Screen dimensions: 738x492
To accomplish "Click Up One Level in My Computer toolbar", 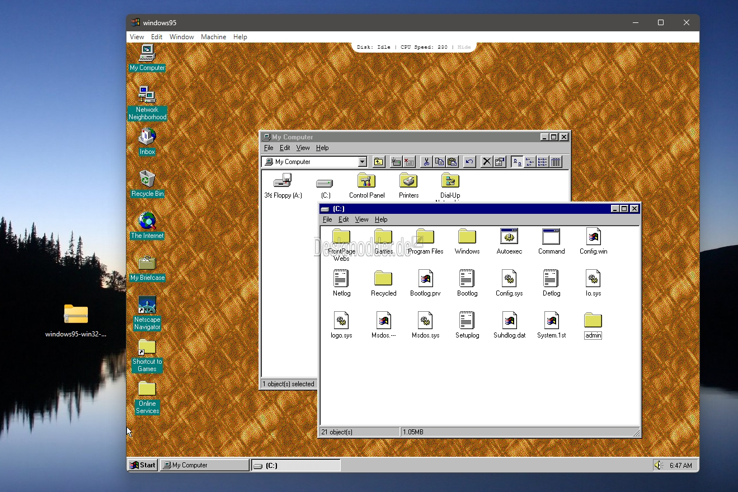I will pos(379,162).
